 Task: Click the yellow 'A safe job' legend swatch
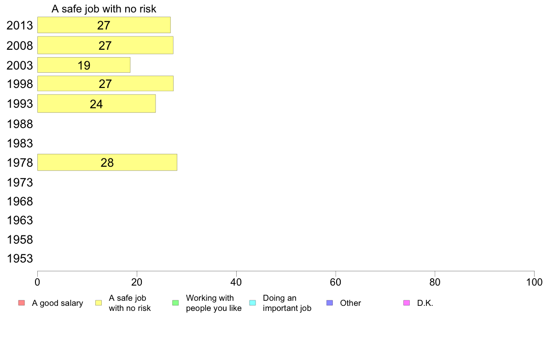[99, 303]
